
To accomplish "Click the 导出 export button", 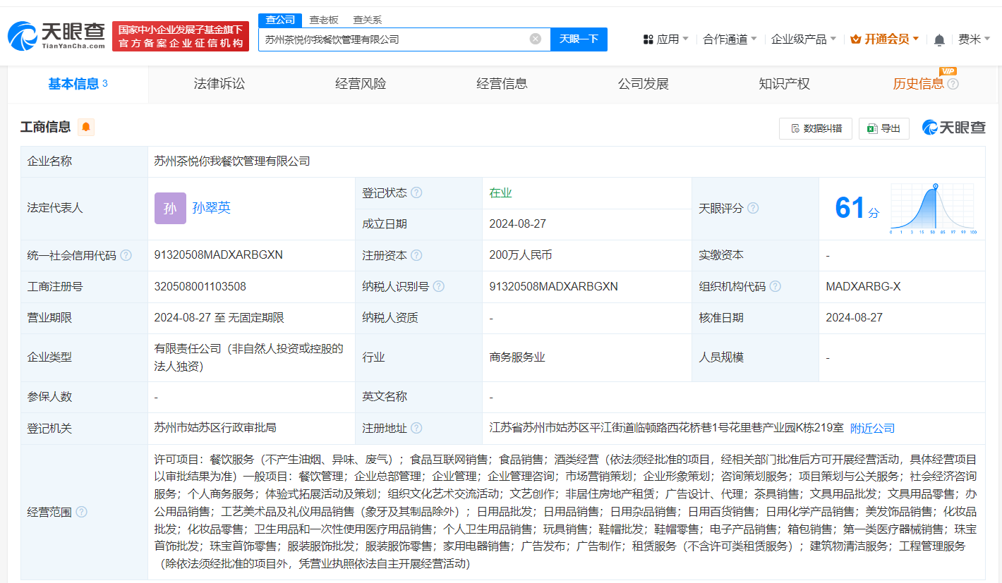I will [x=884, y=128].
